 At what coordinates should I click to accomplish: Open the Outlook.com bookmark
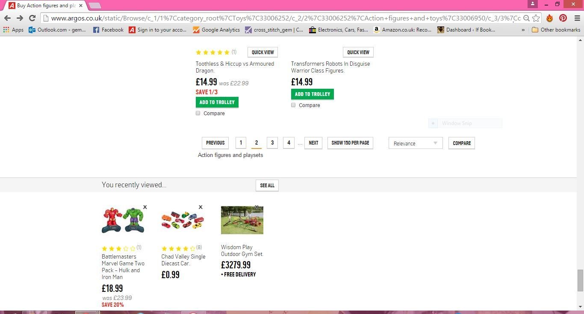pos(57,30)
